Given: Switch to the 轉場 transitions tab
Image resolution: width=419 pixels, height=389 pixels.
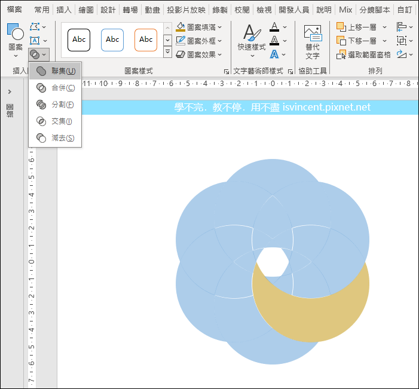Looking at the screenshot, I should 130,10.
